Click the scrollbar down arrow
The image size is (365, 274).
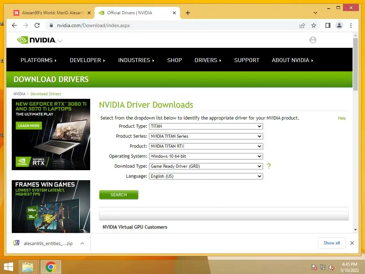pyautogui.click(x=355, y=230)
